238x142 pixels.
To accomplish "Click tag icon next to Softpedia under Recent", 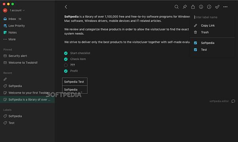I will [x=5, y=86].
